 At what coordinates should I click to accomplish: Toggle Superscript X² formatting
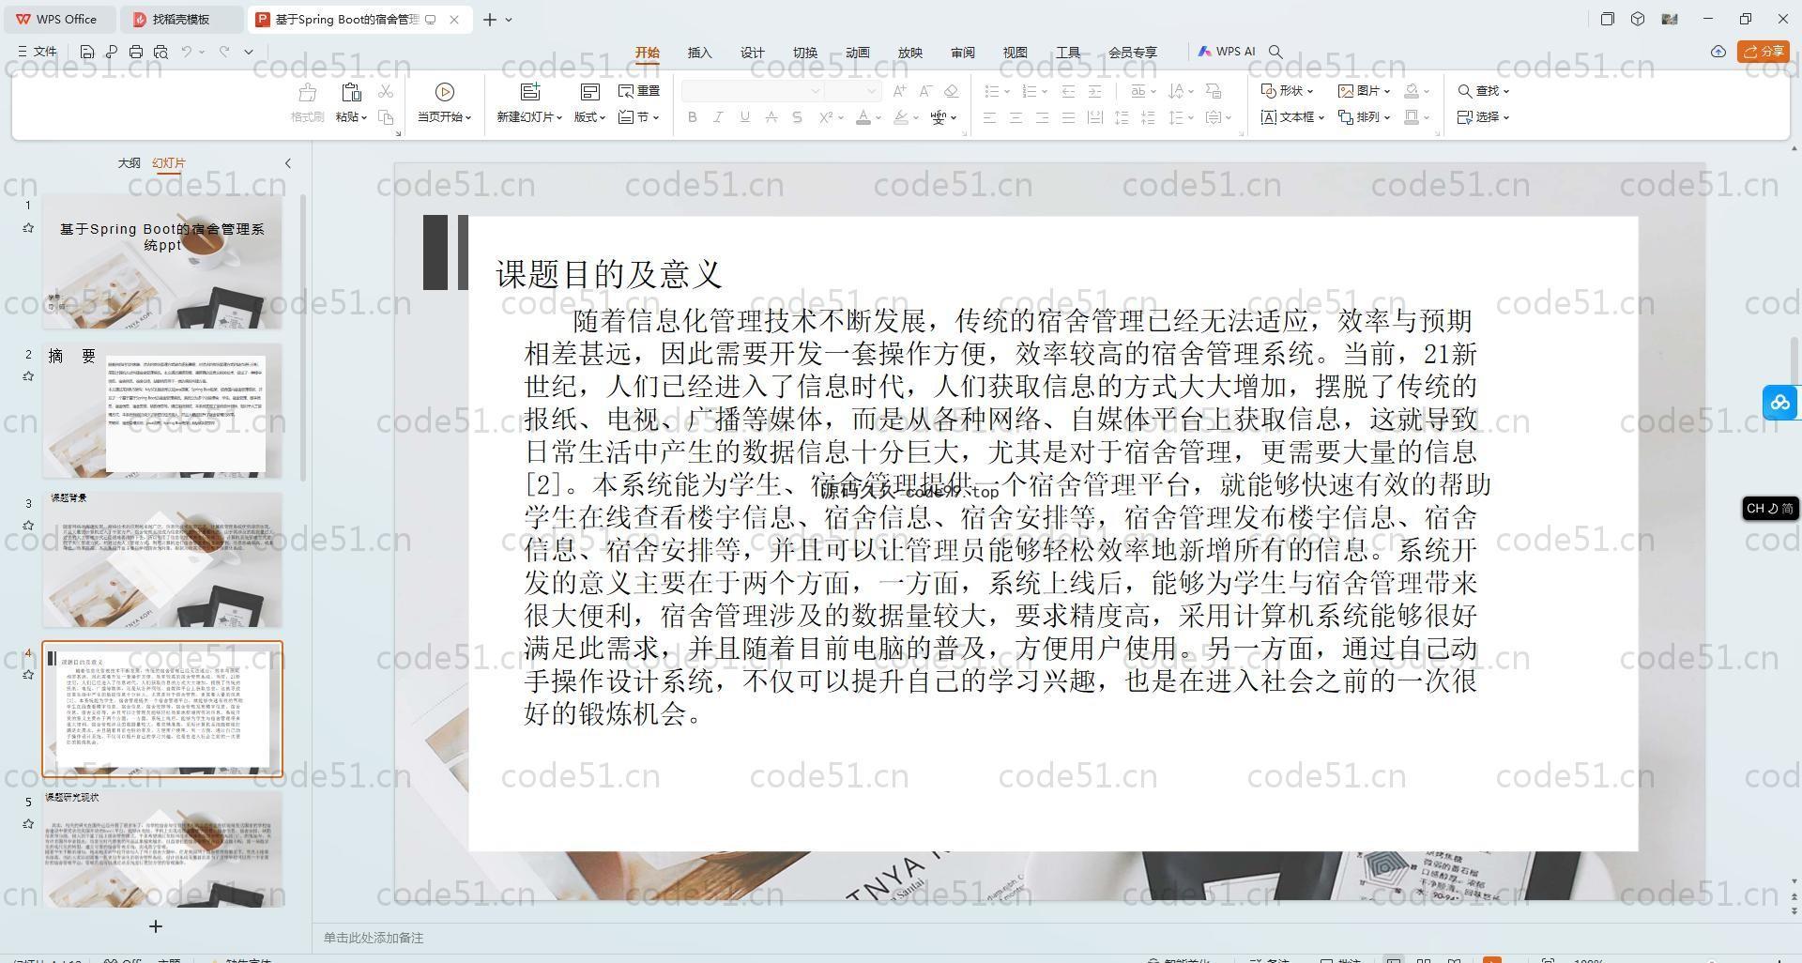(x=826, y=117)
